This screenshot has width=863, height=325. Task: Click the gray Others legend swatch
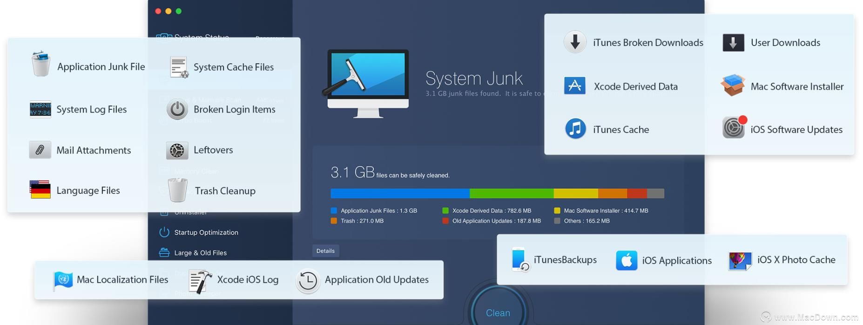pyautogui.click(x=557, y=221)
